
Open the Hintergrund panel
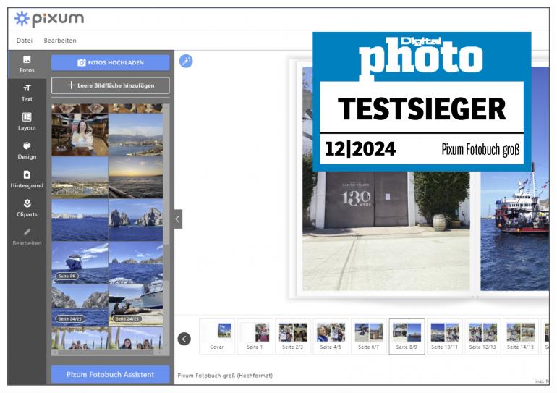coord(27,179)
